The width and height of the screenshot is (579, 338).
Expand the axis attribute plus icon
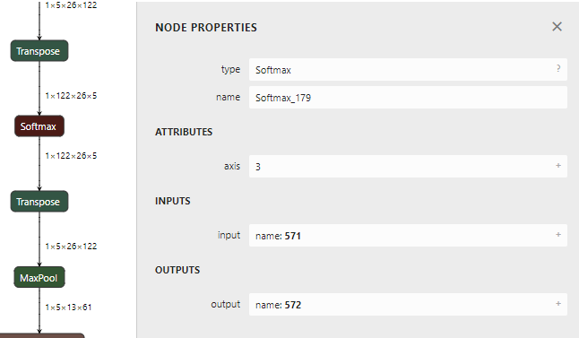[558, 166]
